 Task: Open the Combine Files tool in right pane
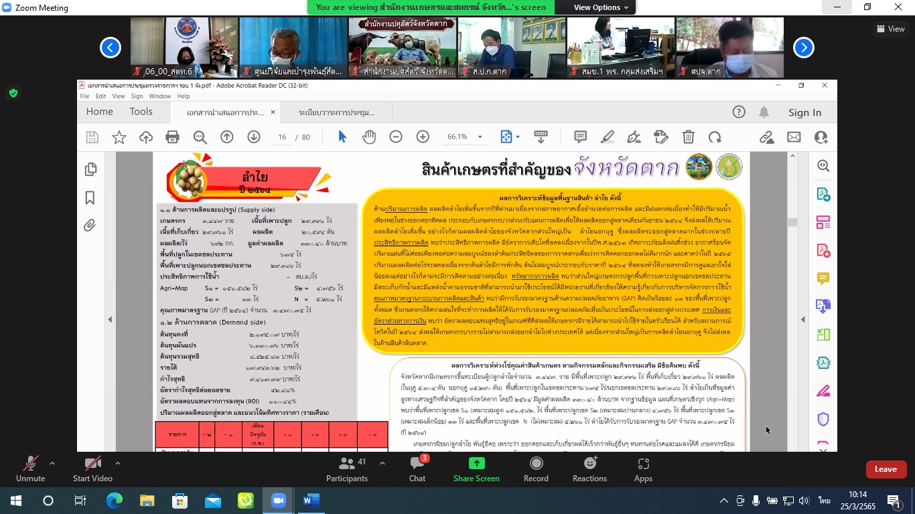tap(823, 307)
